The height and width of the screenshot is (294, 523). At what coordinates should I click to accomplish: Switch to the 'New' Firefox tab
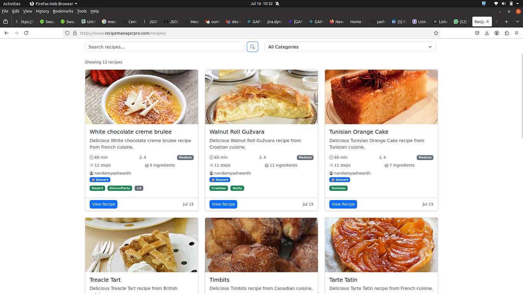337,22
